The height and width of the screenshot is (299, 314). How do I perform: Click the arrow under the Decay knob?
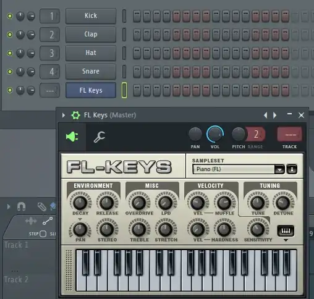point(80,219)
